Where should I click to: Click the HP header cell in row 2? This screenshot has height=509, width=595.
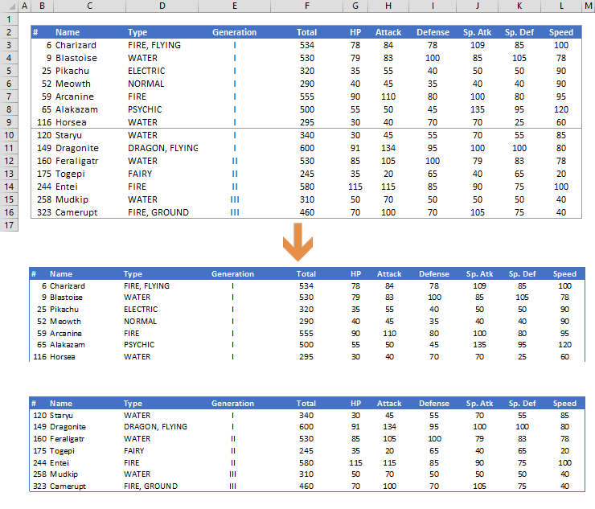(355, 32)
